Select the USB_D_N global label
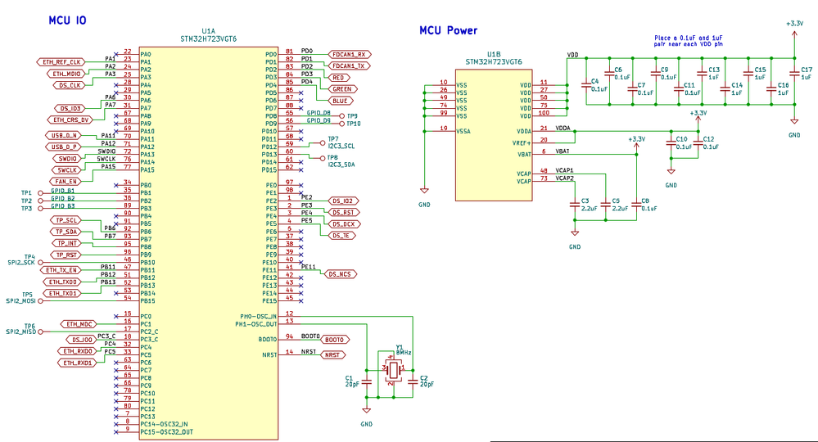The image size is (818, 442). point(63,136)
